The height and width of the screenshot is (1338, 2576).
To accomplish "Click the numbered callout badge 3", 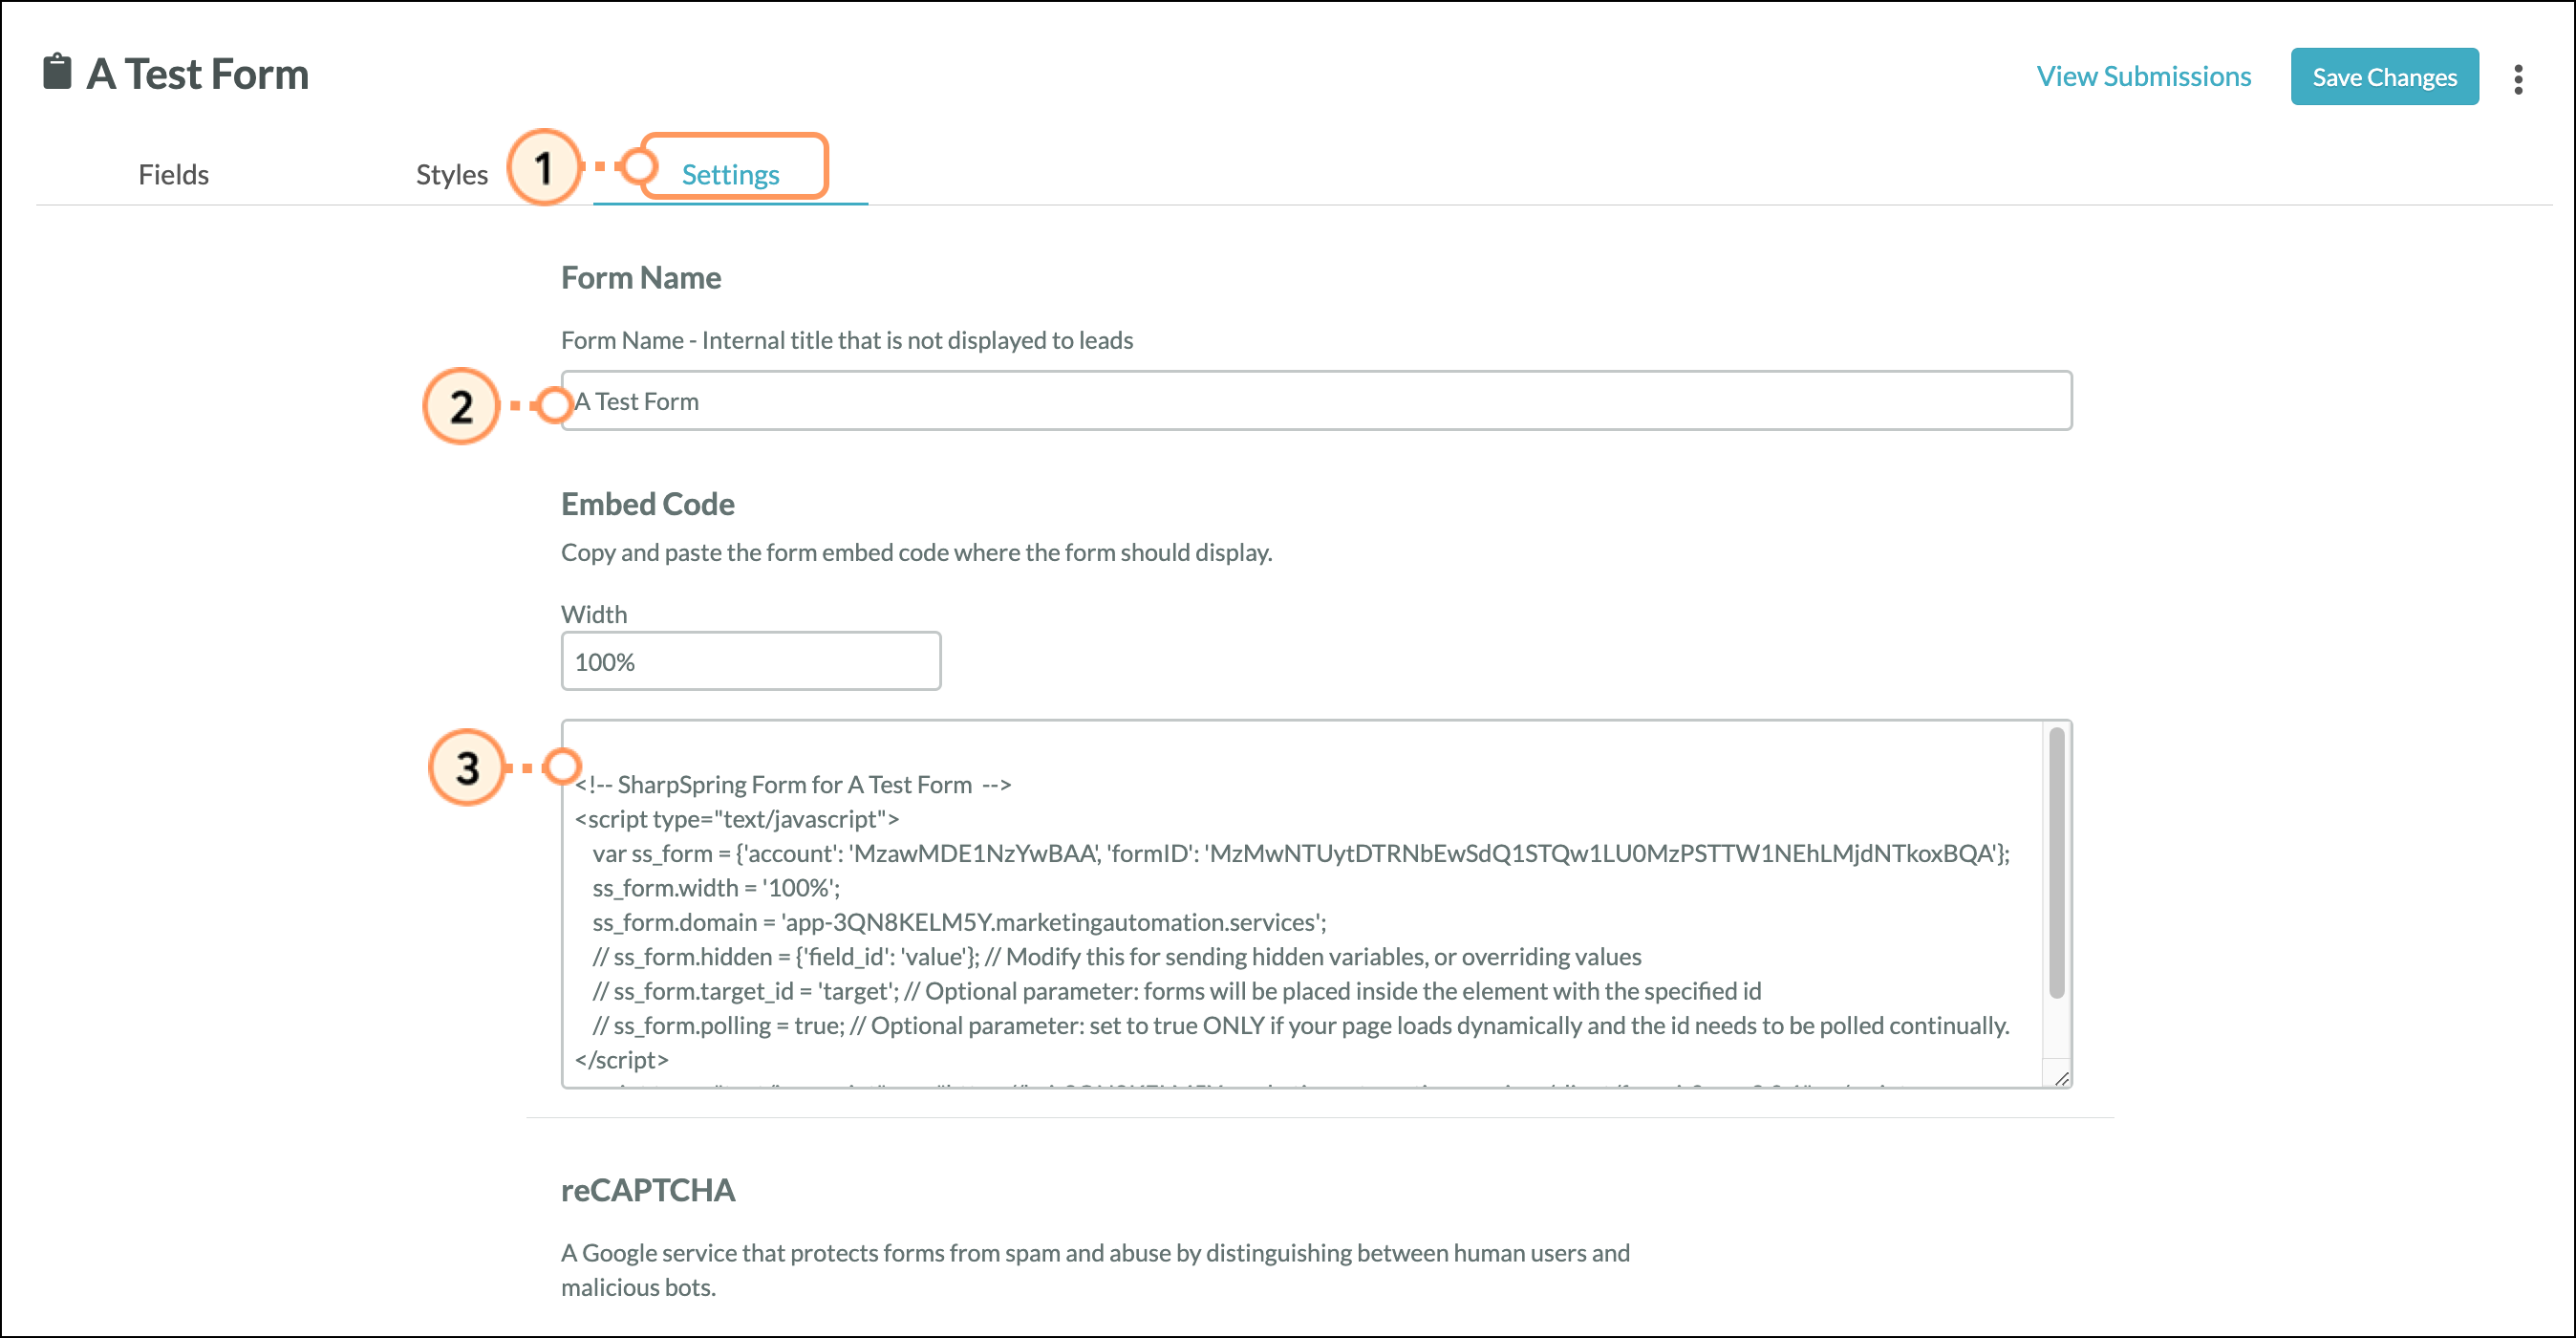I will [466, 768].
